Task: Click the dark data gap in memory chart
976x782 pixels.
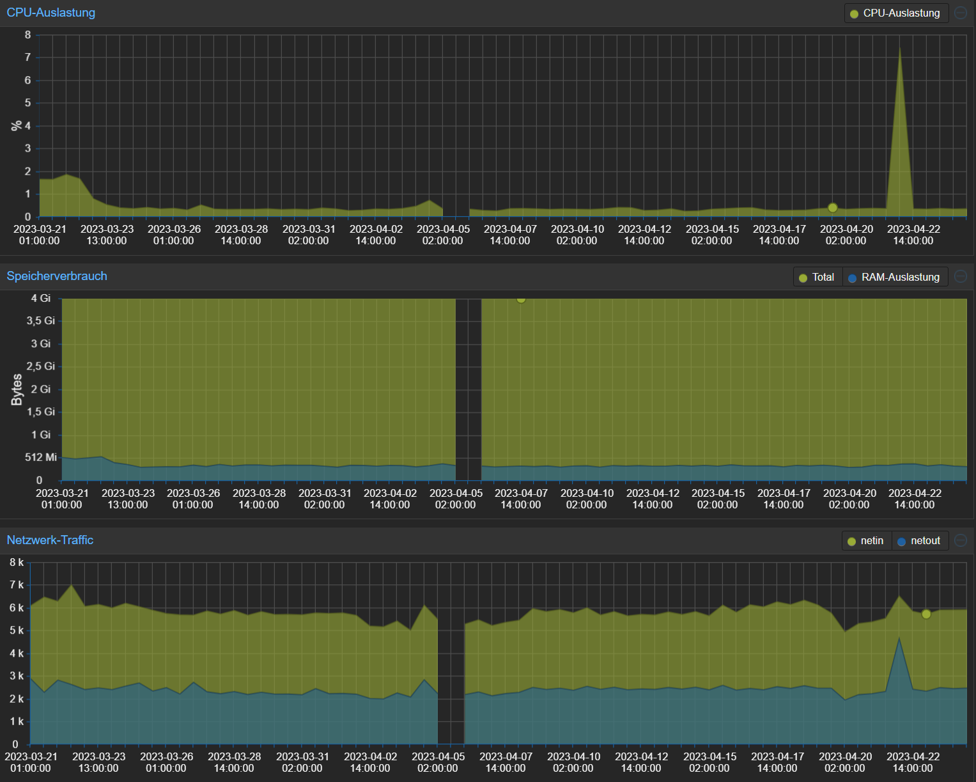Action: point(468,390)
